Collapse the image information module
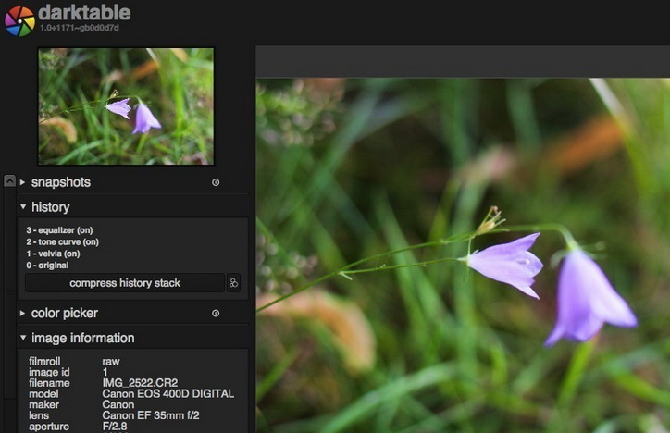670x433 pixels. (x=23, y=339)
